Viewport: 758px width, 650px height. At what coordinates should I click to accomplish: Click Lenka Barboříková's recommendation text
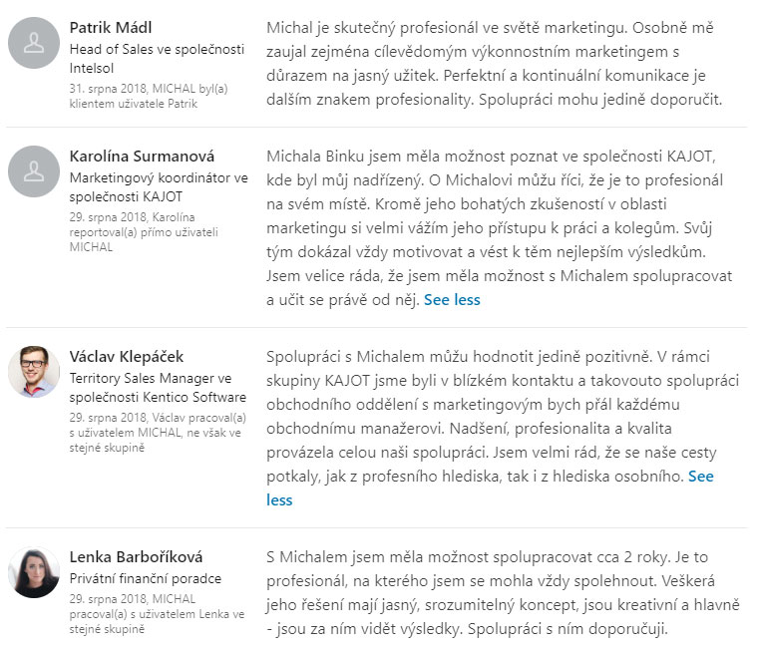click(503, 592)
